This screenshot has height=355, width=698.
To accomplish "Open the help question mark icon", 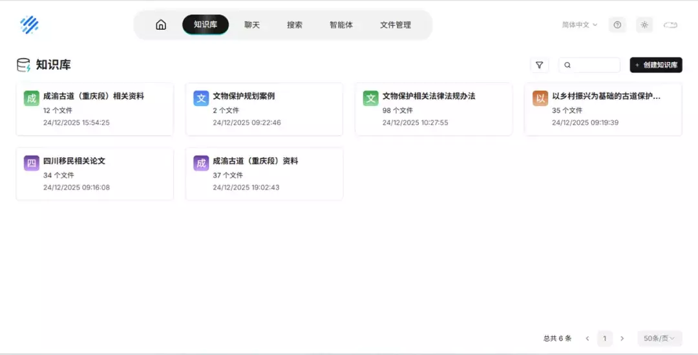I will (617, 25).
